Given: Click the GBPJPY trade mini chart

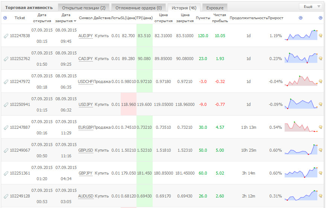Looking at the screenshot, I should point(301,172).
